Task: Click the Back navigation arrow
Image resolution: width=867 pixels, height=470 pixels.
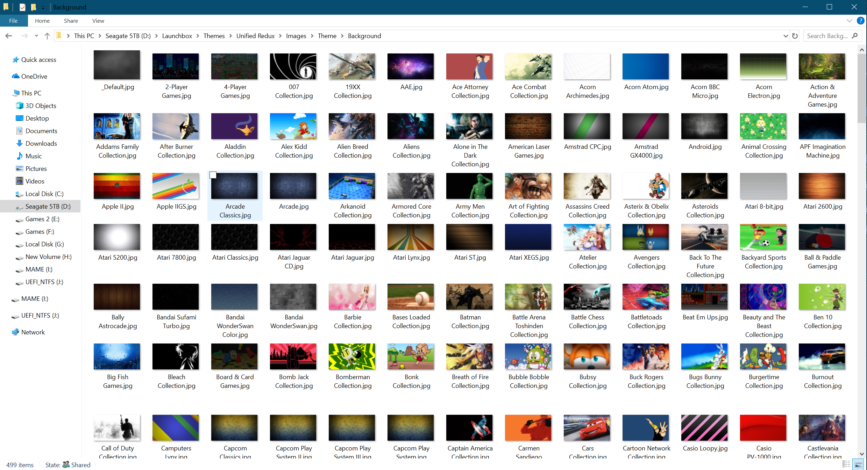Action: [9, 36]
